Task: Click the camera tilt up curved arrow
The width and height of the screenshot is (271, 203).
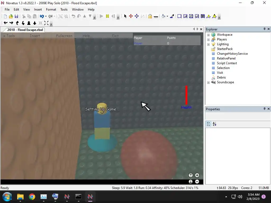Action: [x=17, y=23]
